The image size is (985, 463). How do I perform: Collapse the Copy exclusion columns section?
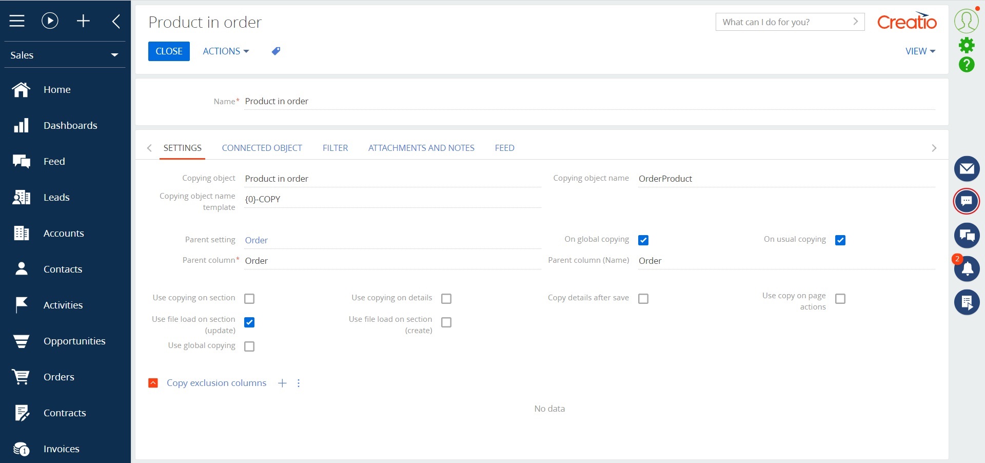tap(152, 383)
